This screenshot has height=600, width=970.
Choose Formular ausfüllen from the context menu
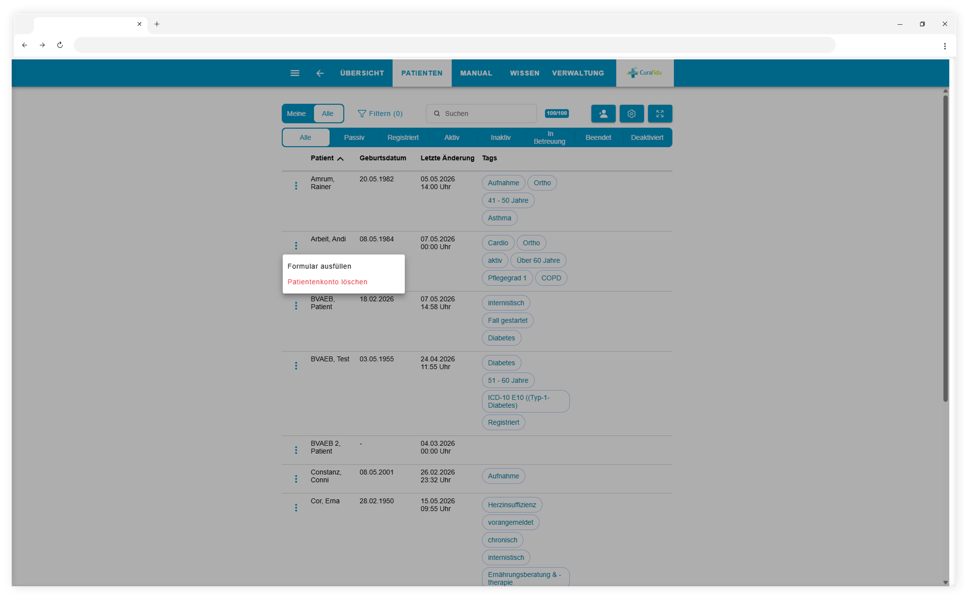(x=344, y=266)
